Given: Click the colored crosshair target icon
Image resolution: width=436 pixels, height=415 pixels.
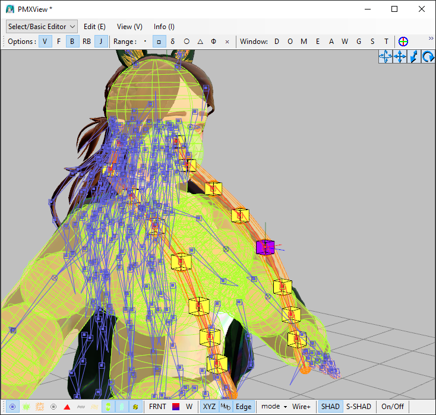Looking at the screenshot, I should click(403, 42).
